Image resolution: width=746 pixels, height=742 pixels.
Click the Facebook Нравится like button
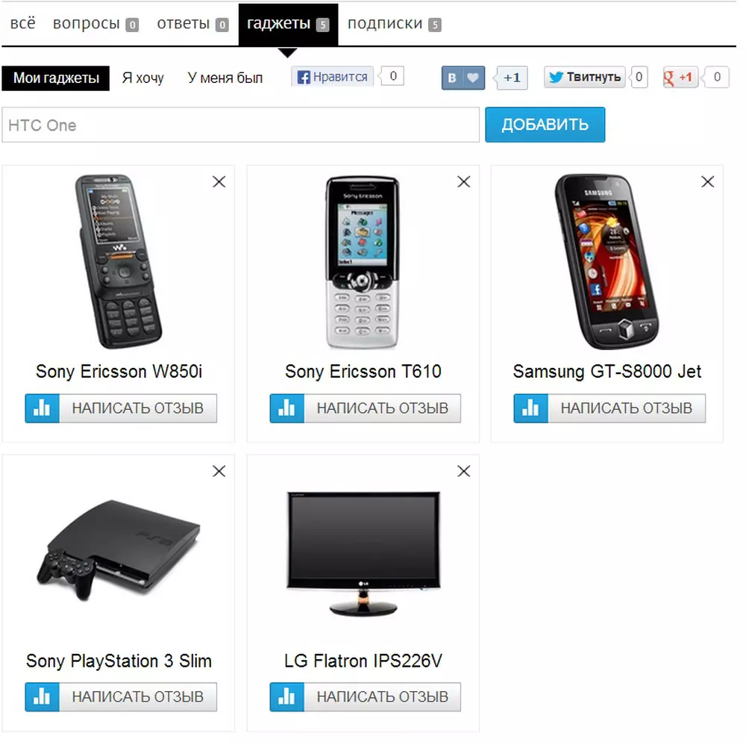(332, 77)
